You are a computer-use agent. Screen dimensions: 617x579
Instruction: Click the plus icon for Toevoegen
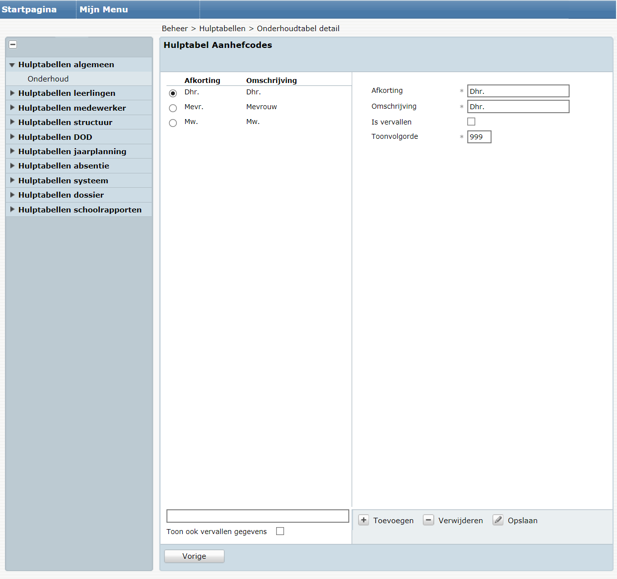point(364,520)
